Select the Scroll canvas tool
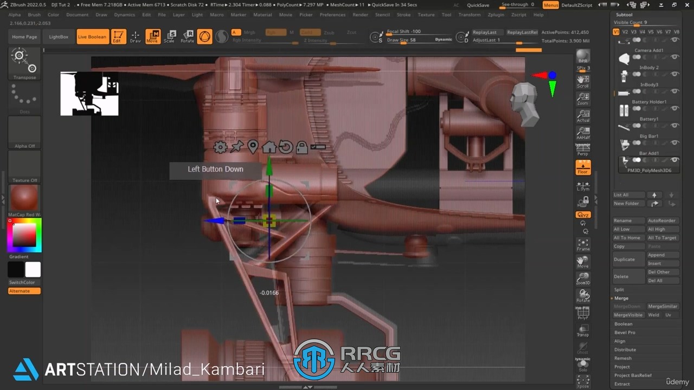The width and height of the screenshot is (694, 390). (x=583, y=82)
